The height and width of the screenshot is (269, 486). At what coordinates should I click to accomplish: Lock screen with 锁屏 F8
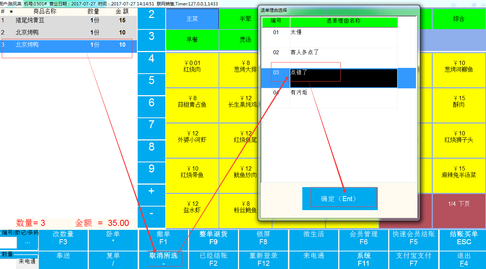pyautogui.click(x=263, y=240)
